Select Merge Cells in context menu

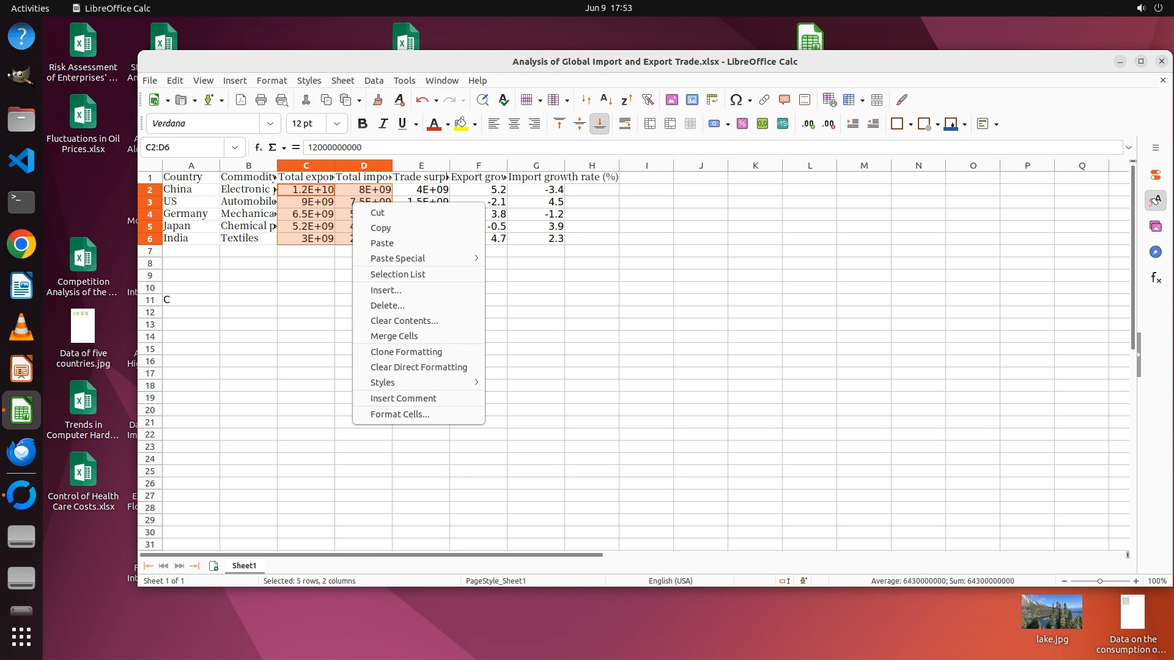[x=394, y=336]
